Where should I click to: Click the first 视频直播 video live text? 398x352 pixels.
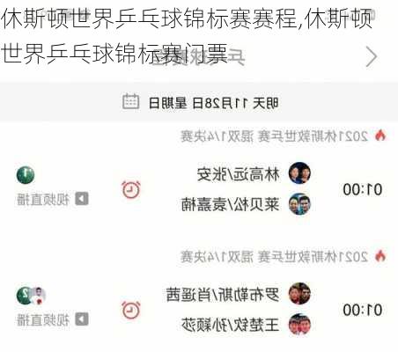pos(43,200)
